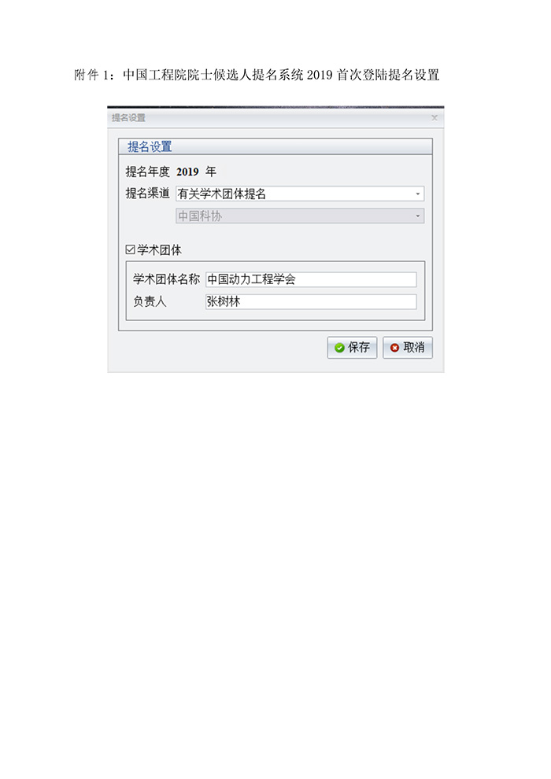
Task: Click the 学术团体名称 label
Action: (x=166, y=279)
